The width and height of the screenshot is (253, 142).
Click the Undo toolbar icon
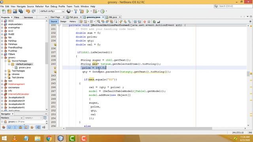(28, 11)
